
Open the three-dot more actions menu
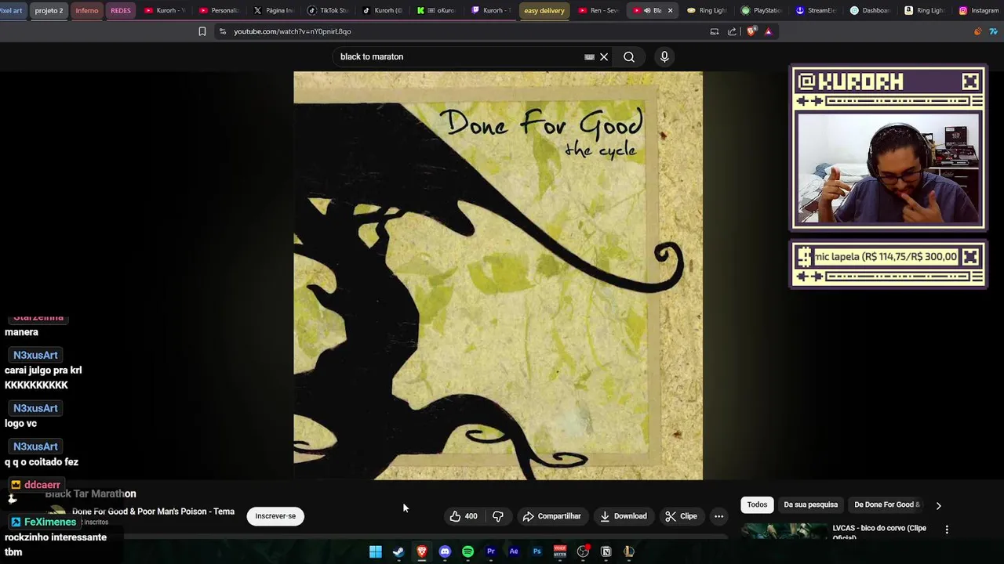(718, 516)
